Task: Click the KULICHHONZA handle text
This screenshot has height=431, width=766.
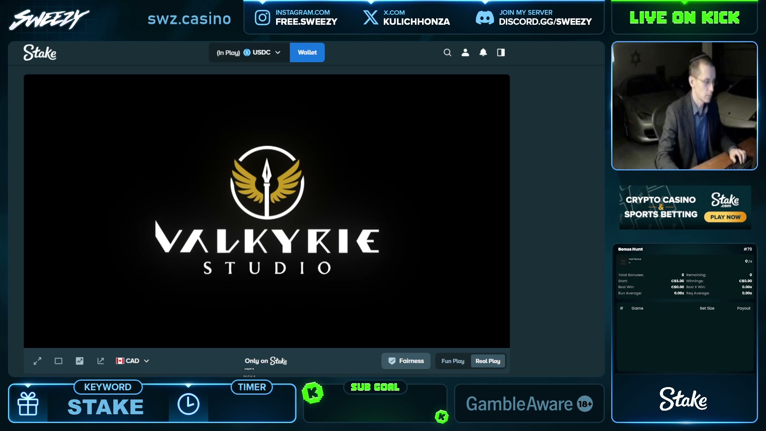Action: click(417, 22)
